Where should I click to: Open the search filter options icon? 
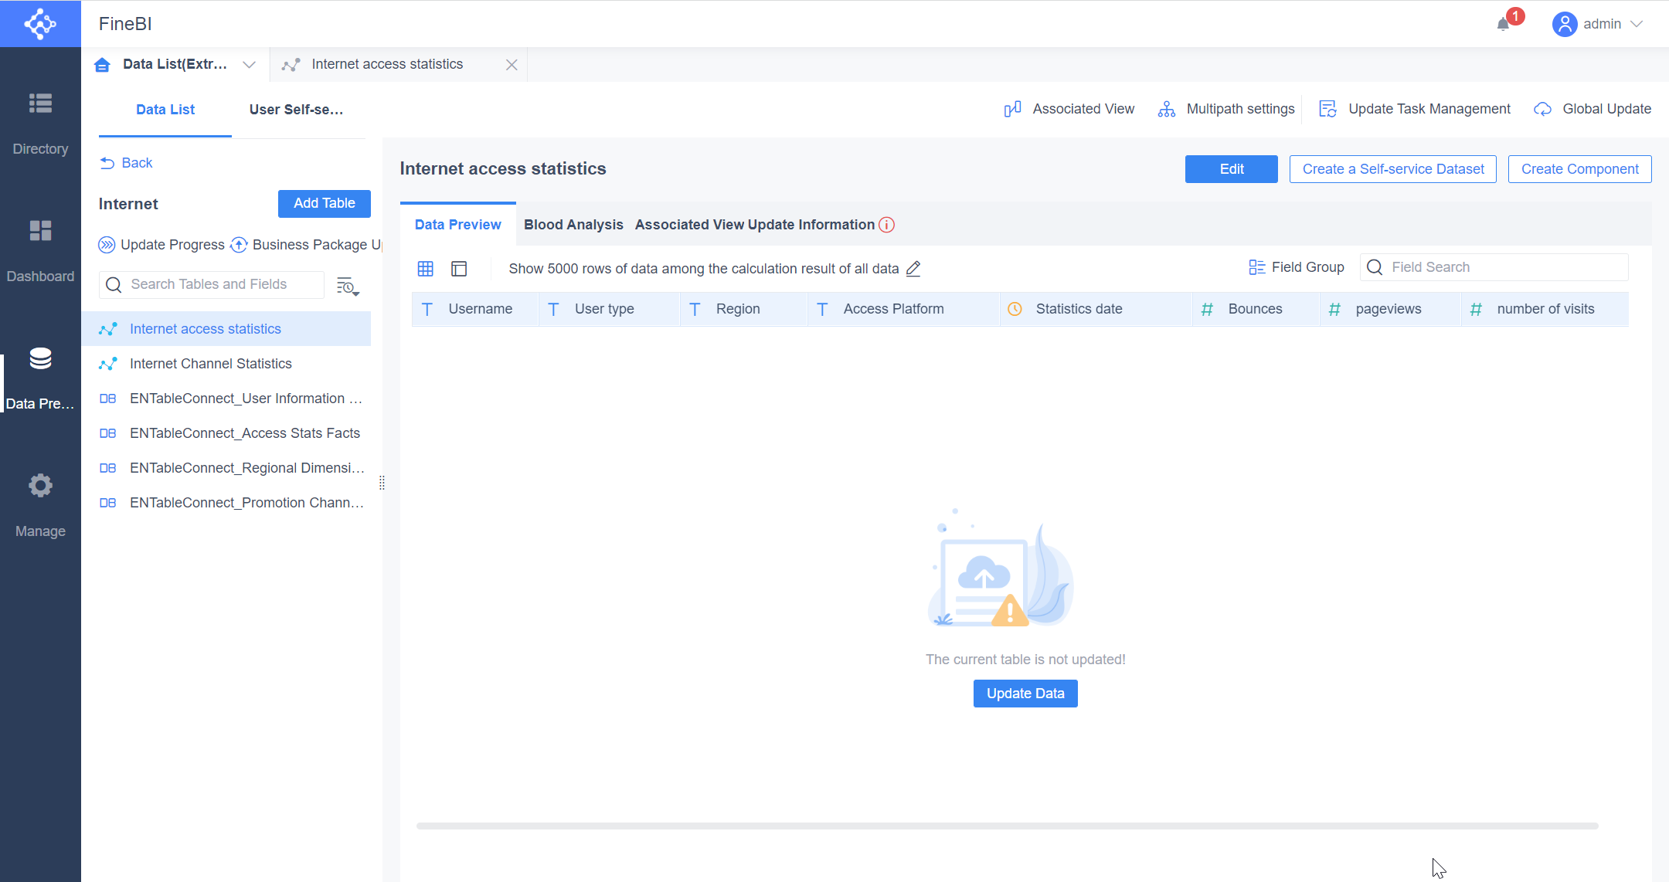348,286
